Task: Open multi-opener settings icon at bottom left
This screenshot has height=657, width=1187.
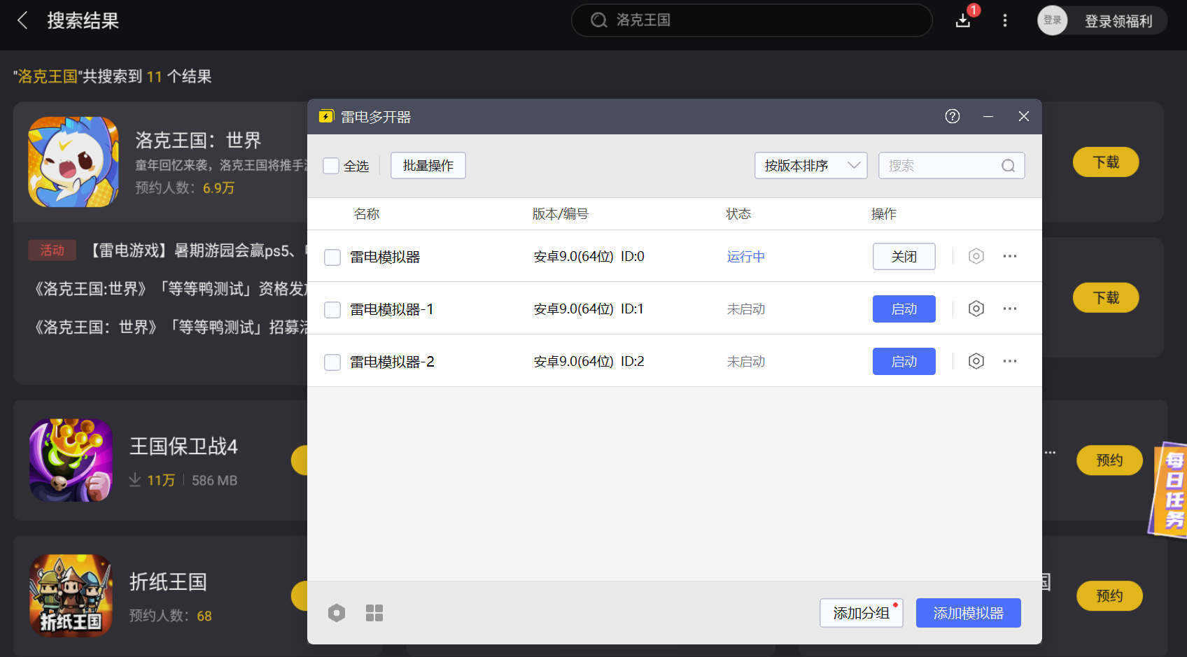Action: click(337, 613)
